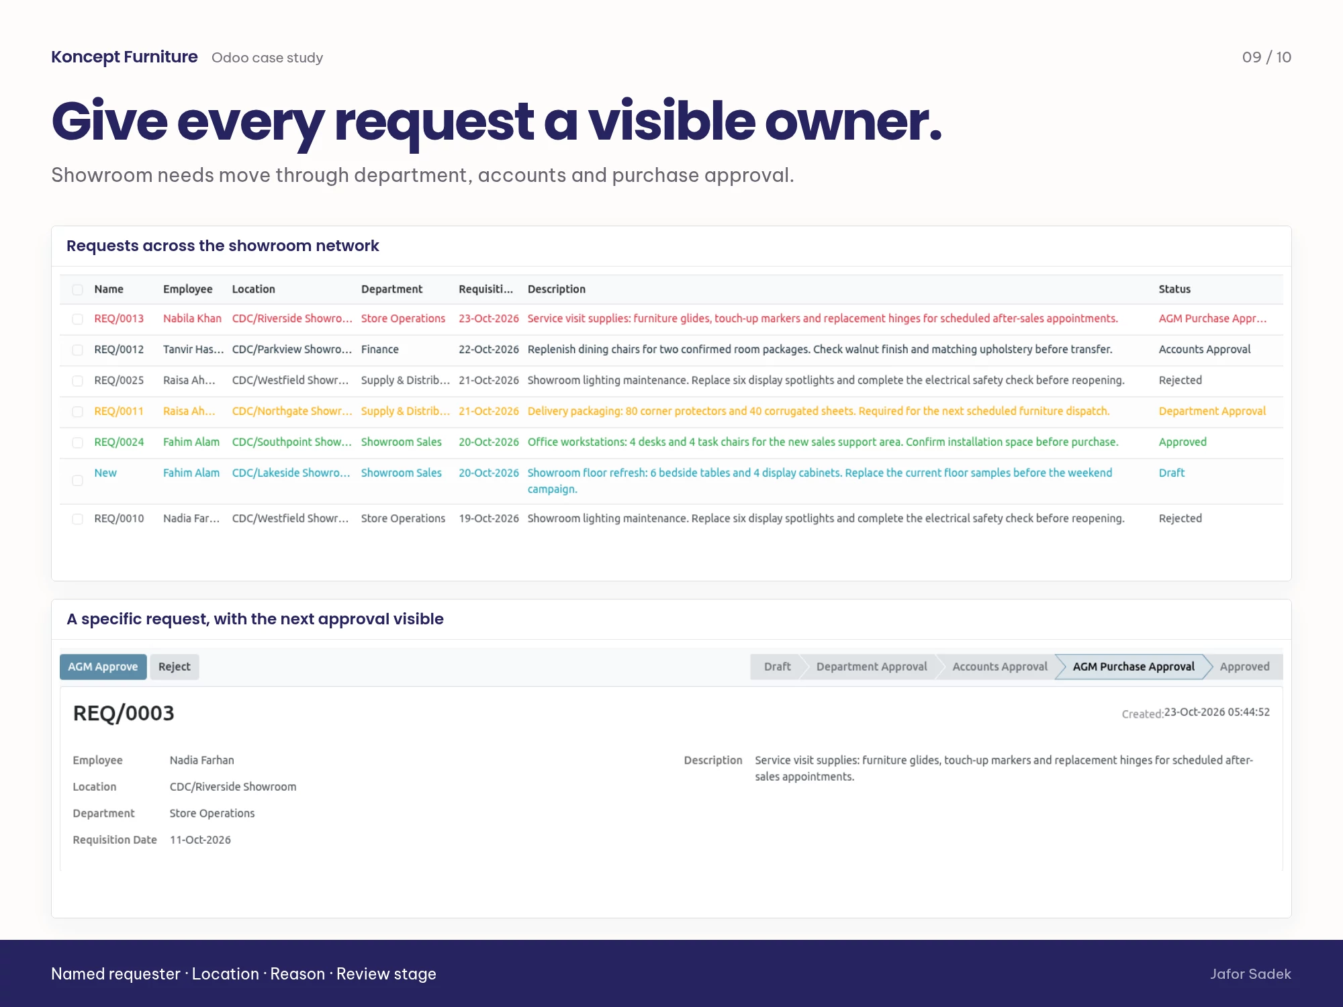Click the 'Nadia Farhan' employee field
1343x1007 pixels.
pos(202,761)
